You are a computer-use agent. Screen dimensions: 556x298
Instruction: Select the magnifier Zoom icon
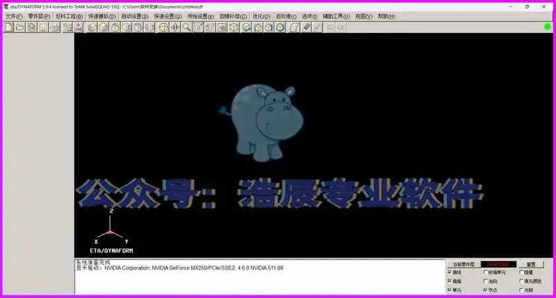tap(187, 27)
